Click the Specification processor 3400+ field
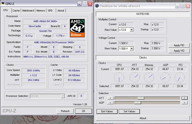This screenshot has width=192, height=124. (54, 42)
